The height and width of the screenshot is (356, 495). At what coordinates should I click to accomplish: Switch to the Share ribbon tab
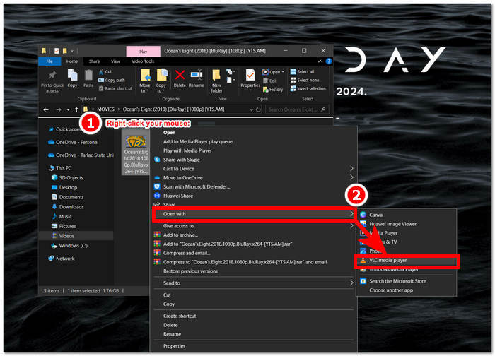pyautogui.click(x=94, y=61)
